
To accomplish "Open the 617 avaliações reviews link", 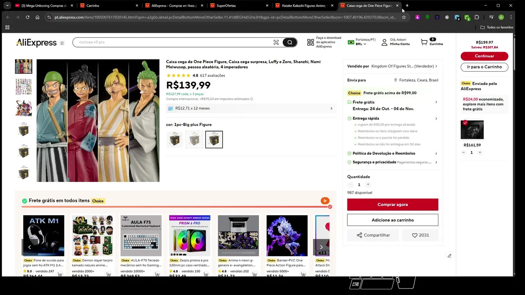I will tap(212, 75).
